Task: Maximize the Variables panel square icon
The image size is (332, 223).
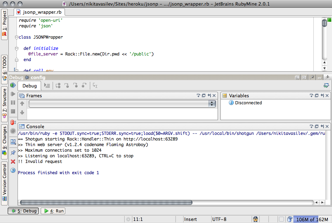Action: click(x=317, y=96)
